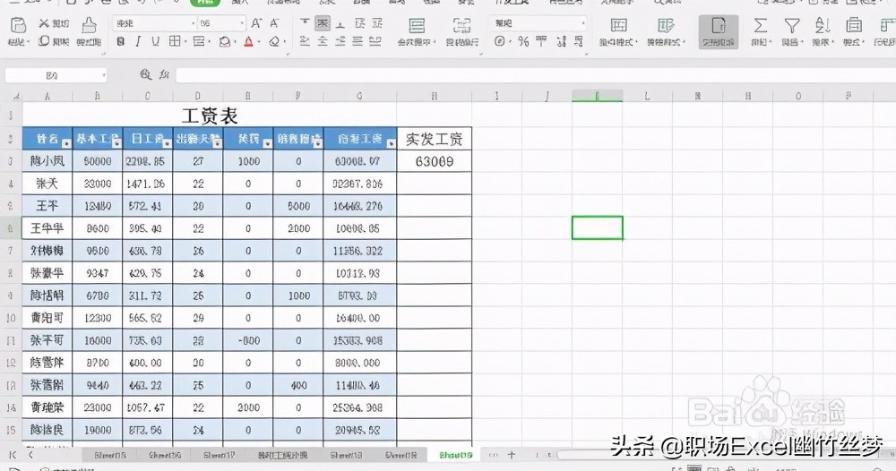The image size is (896, 471).
Task: Select the cell containing 63069
Action: click(x=435, y=161)
